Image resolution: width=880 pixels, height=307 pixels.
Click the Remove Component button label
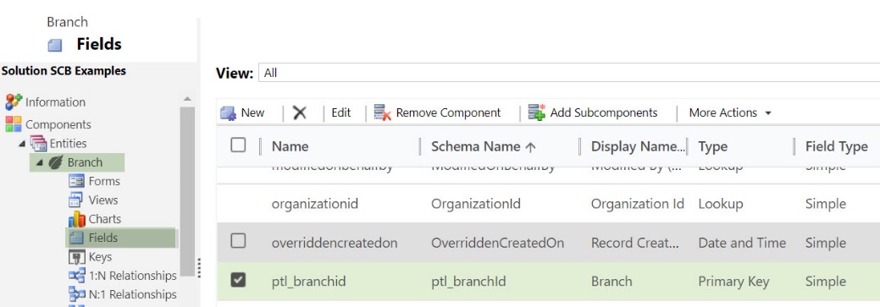tap(448, 112)
